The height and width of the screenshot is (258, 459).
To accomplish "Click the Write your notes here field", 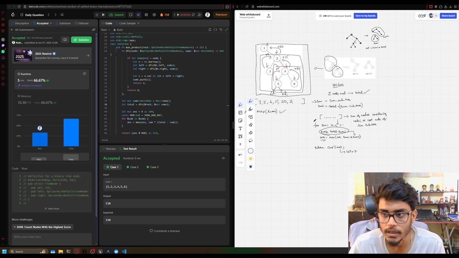I will click(52, 239).
